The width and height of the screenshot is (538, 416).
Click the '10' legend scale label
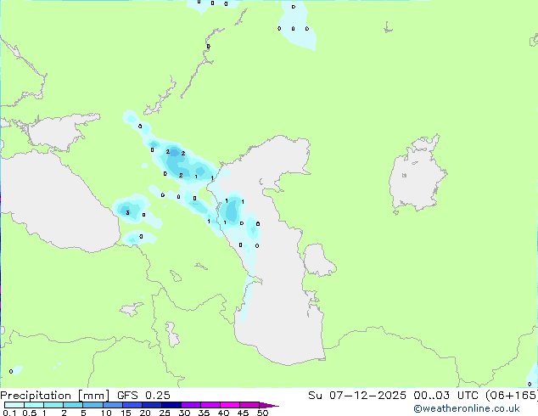click(106, 413)
